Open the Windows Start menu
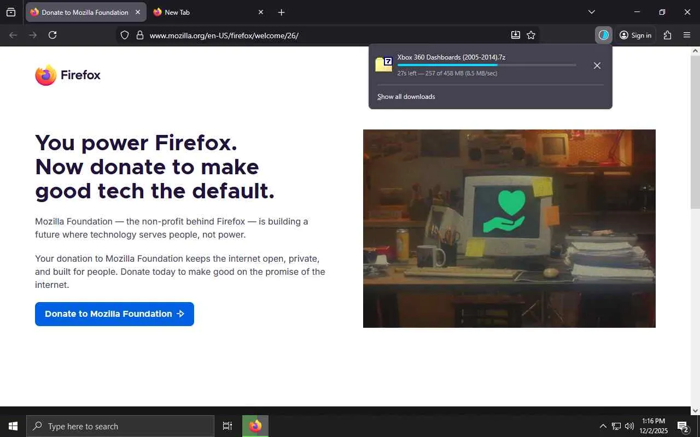The width and height of the screenshot is (700, 437). pos(13,426)
